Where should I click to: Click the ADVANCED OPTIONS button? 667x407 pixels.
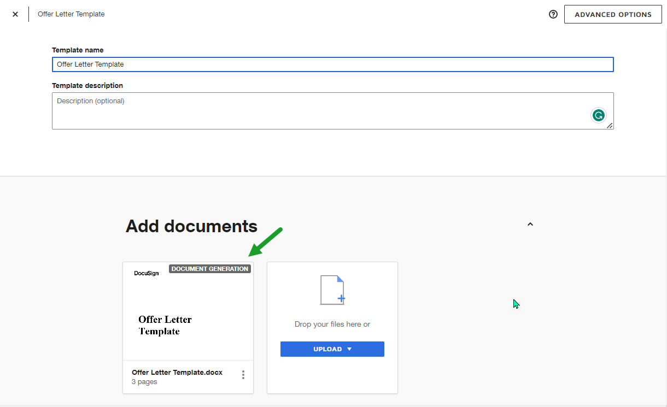point(613,14)
